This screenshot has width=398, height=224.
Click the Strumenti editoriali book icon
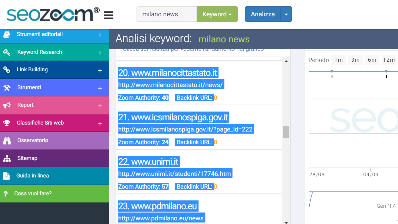coord(7,34)
